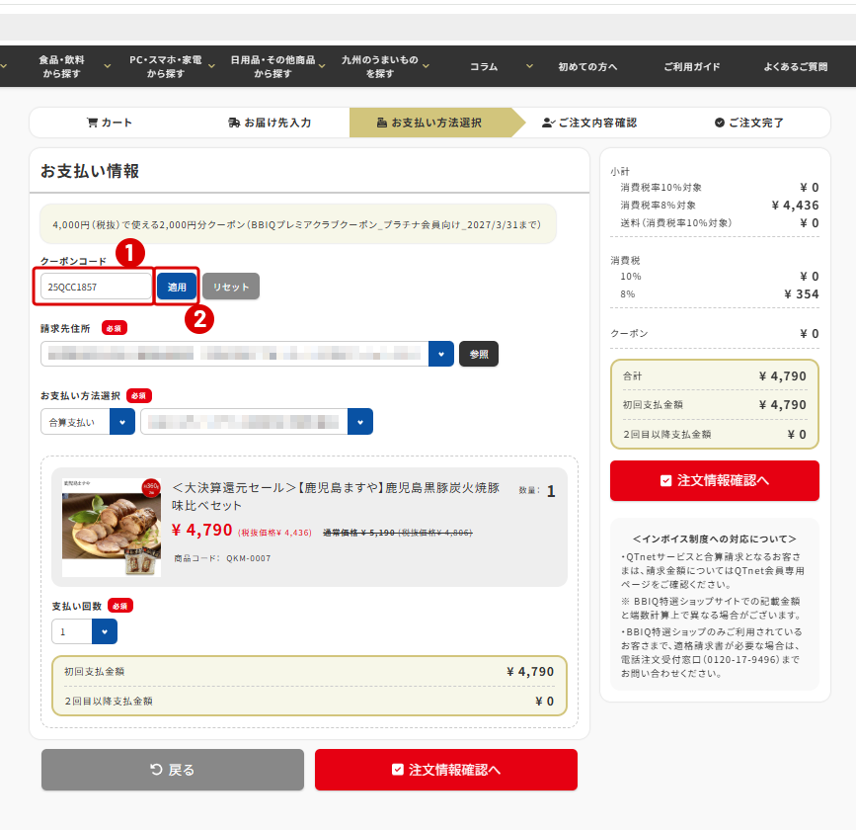This screenshot has width=856, height=830.
Task: Click the リセット coupon button
Action: pyautogui.click(x=231, y=287)
